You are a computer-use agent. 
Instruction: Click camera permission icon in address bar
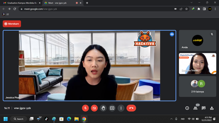[x=176, y=9]
